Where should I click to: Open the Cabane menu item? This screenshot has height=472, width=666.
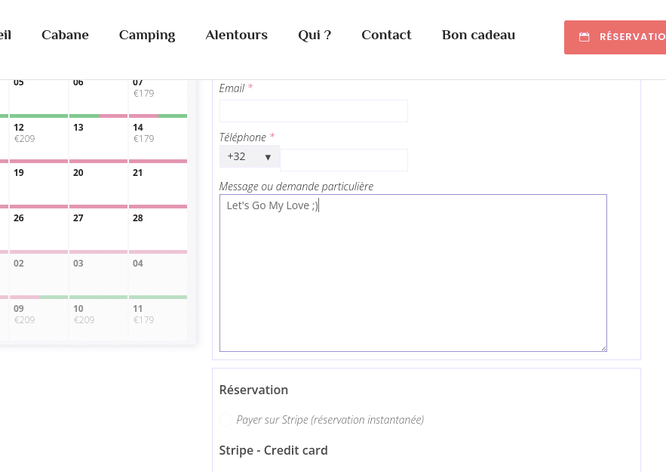[x=65, y=35]
